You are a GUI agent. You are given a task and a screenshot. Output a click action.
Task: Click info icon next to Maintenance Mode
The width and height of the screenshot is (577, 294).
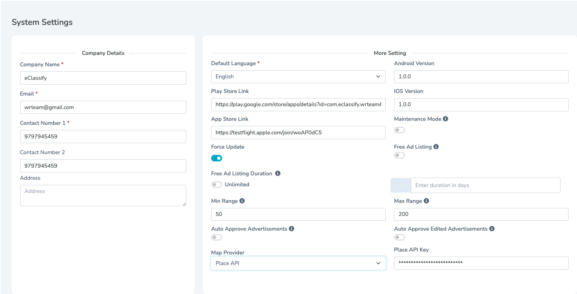[445, 119]
